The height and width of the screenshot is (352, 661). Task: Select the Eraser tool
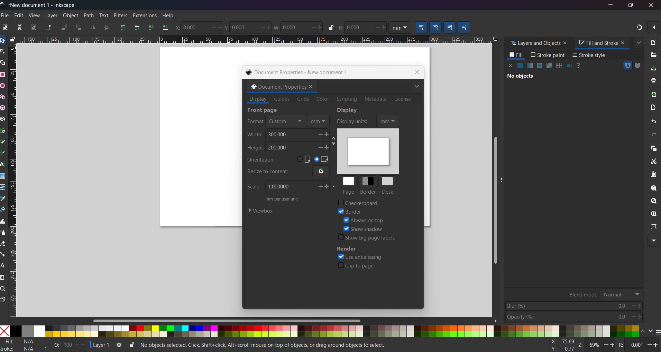3,243
